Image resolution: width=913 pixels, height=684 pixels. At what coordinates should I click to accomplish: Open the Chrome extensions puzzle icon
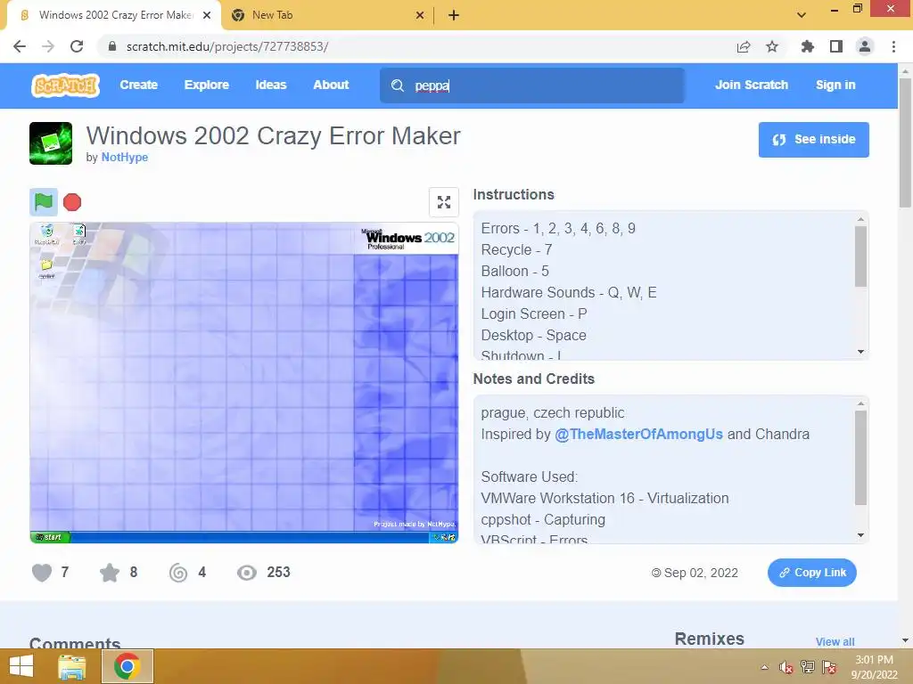(x=807, y=46)
